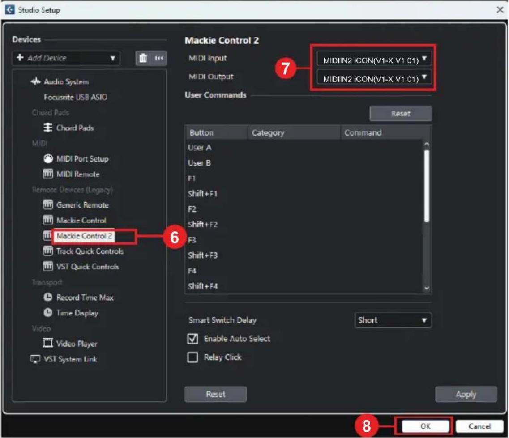Toggle the Enable Auto Select checkbox

pos(192,339)
